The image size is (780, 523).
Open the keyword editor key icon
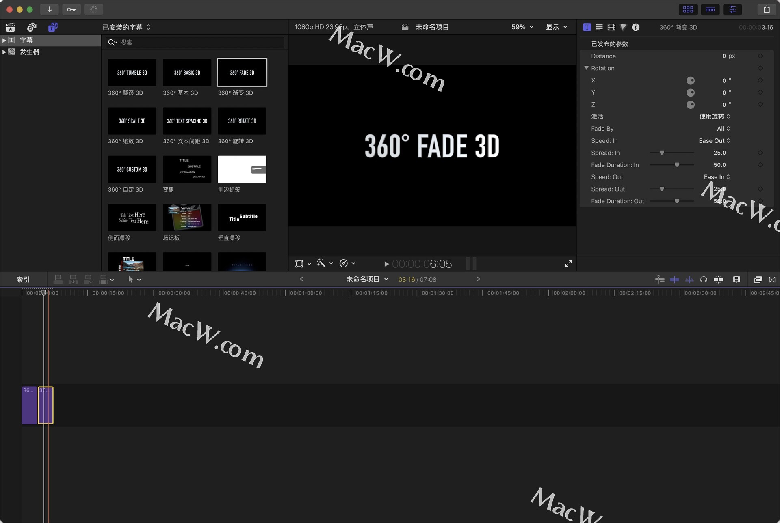tap(71, 9)
